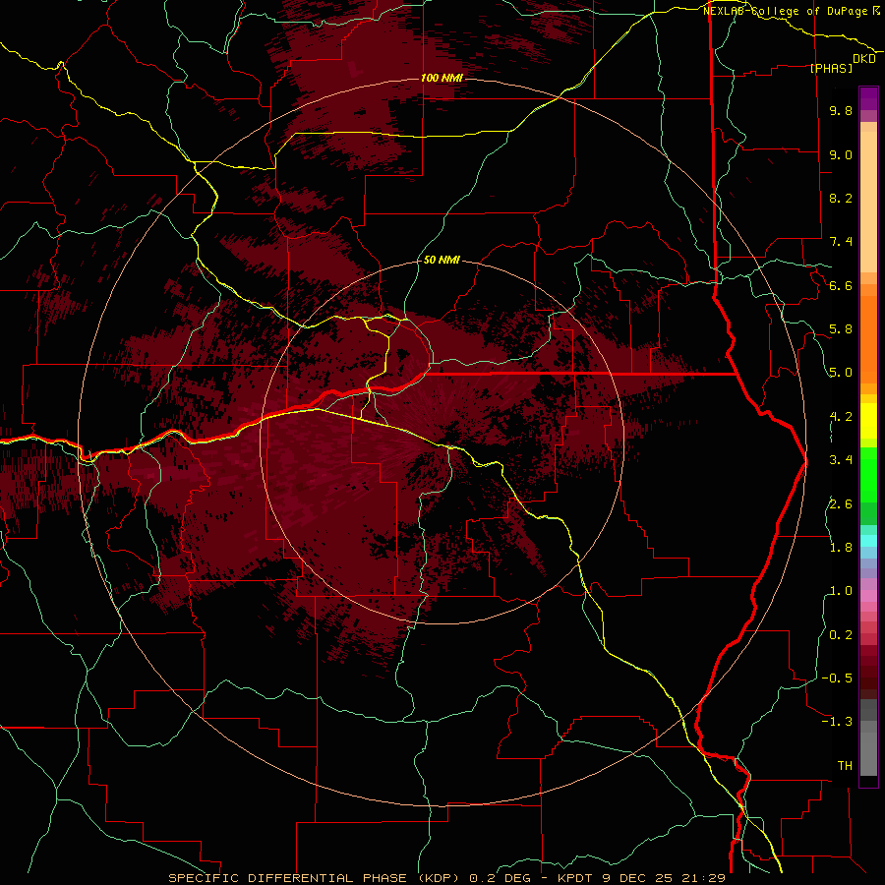The width and height of the screenshot is (885, 885).
Task: Click the 9.8 value on the color scale
Action: 841,110
